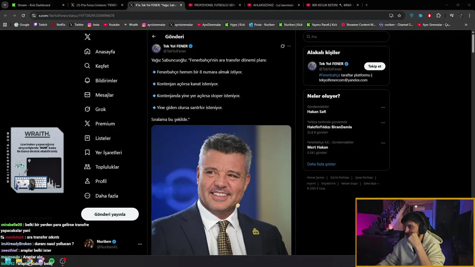The image size is (475, 267).
Task: Open Nuriben account options menu
Action: pos(140,244)
